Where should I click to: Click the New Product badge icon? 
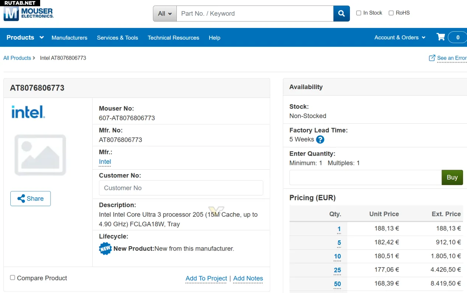(x=105, y=248)
